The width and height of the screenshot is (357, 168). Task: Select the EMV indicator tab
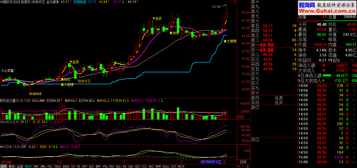coord(98,166)
